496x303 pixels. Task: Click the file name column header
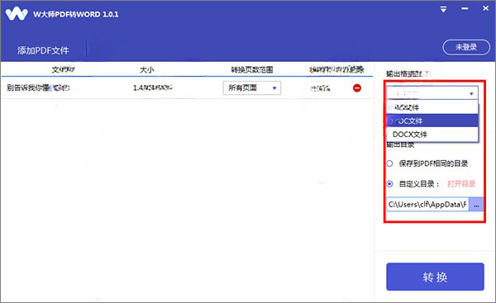click(64, 69)
